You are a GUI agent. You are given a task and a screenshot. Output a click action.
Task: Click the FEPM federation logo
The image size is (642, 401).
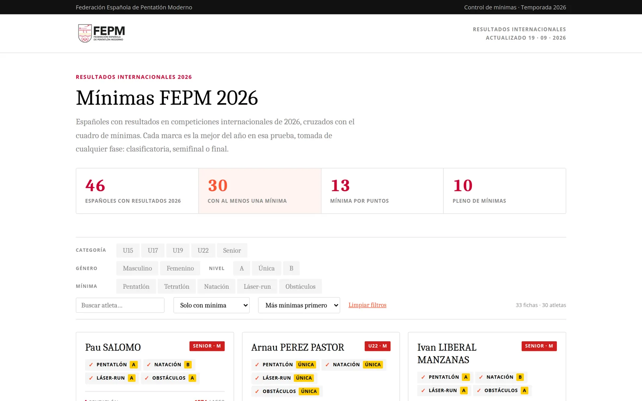(102, 33)
